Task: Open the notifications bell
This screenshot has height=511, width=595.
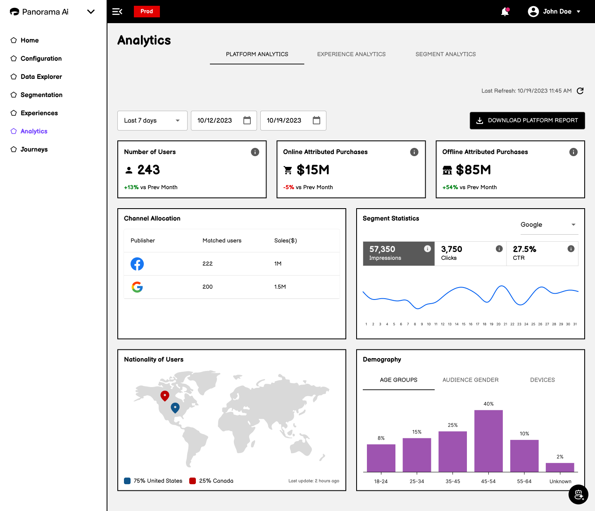Action: [505, 12]
